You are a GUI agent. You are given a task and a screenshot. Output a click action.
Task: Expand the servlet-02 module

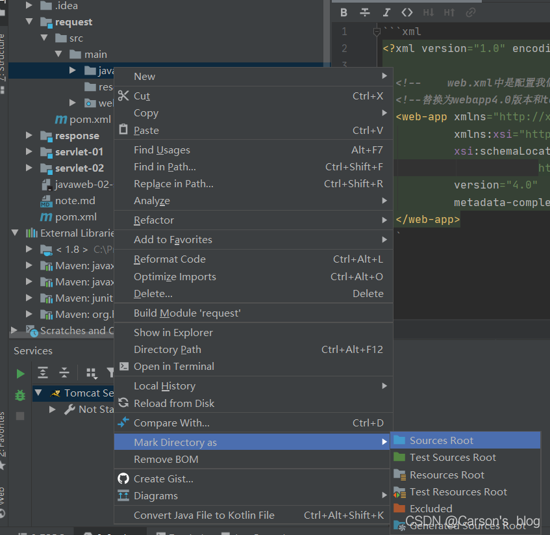click(x=29, y=168)
